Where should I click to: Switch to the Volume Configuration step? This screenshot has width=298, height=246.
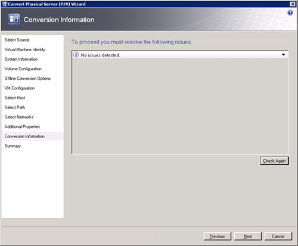pos(23,68)
